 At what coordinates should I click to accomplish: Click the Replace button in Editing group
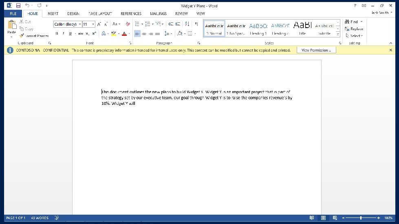click(x=354, y=29)
